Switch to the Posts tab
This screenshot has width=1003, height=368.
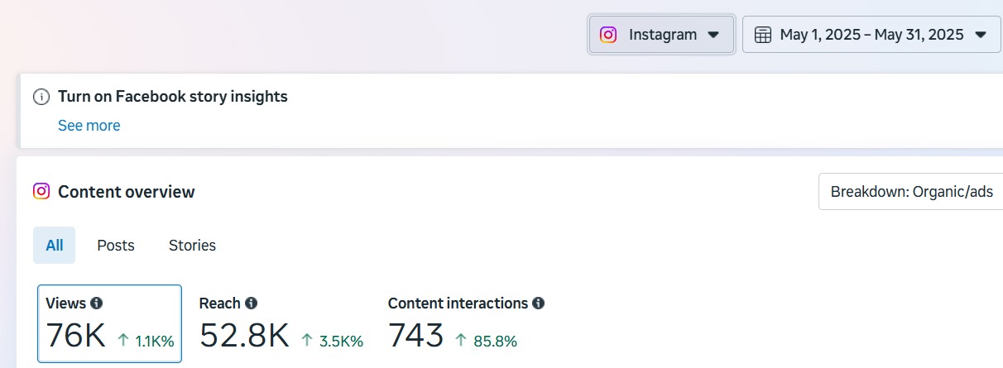pyautogui.click(x=116, y=246)
